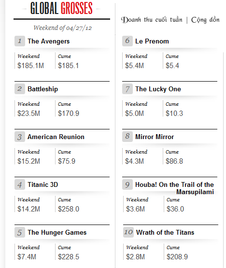Click rank 6 badge beside Le Prenom
226x268 pixels.
tap(127, 41)
